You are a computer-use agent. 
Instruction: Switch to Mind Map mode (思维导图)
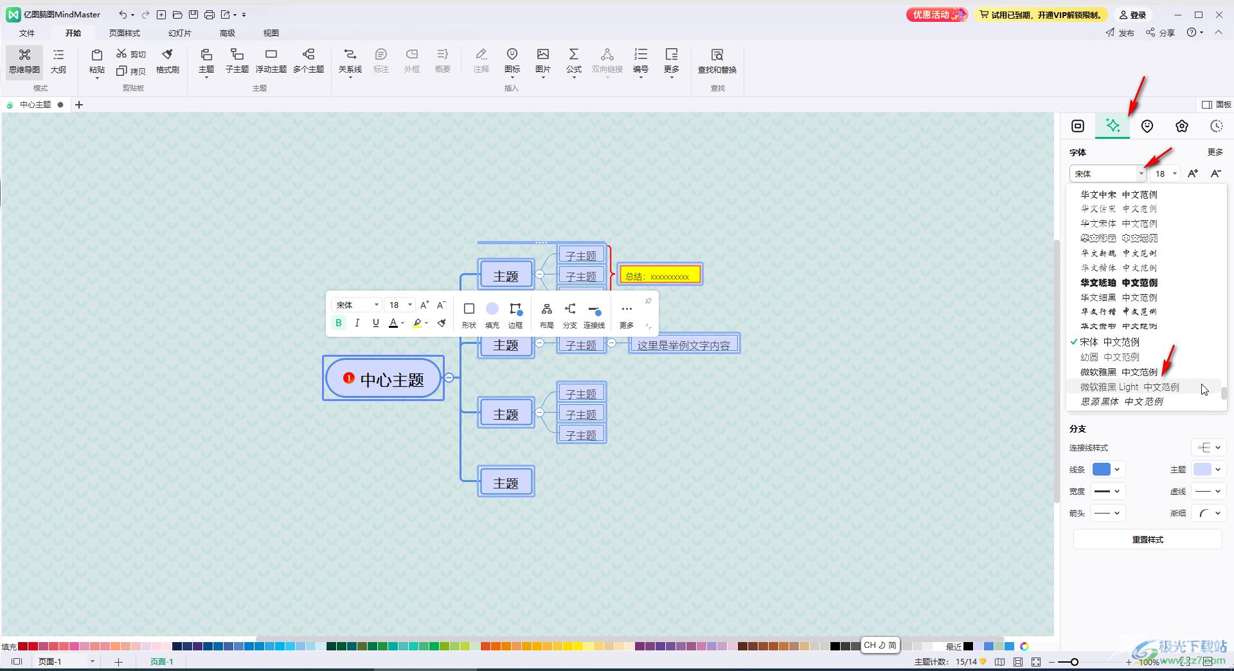(24, 62)
